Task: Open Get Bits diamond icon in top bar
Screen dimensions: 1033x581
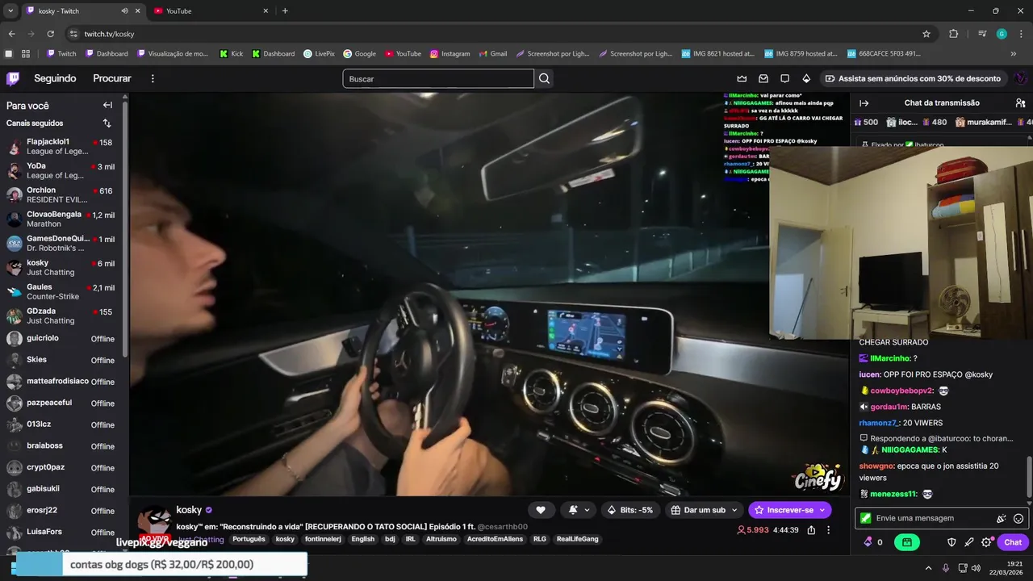Action: [806, 78]
